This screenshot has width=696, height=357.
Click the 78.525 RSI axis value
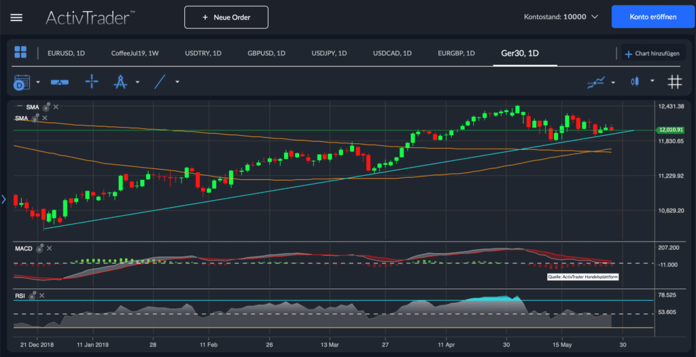point(667,295)
